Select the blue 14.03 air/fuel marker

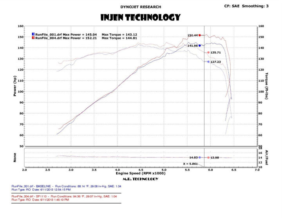[x=200, y=157]
